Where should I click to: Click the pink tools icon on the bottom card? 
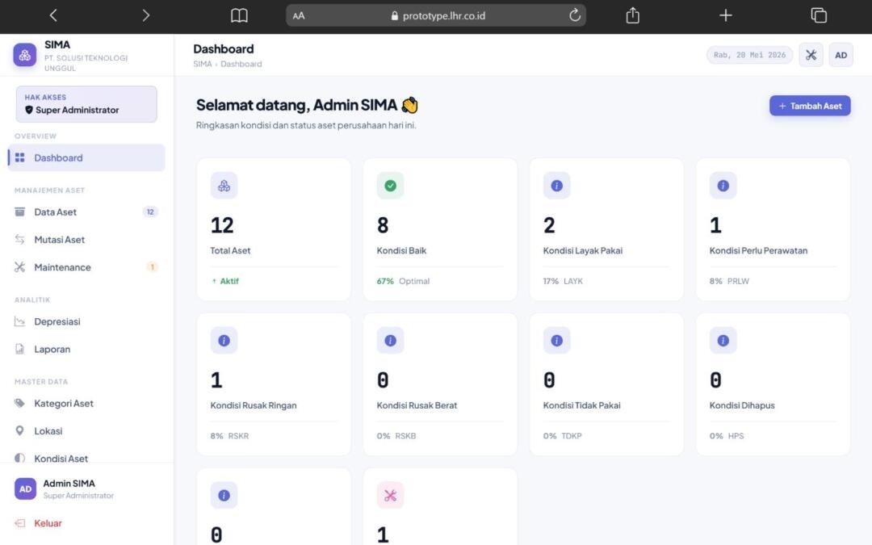point(391,496)
